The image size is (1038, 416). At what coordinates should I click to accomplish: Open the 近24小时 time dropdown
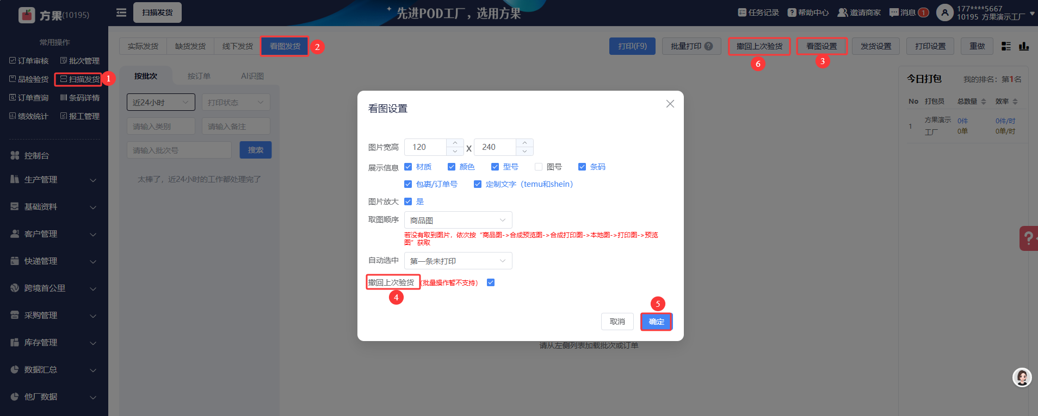click(160, 102)
